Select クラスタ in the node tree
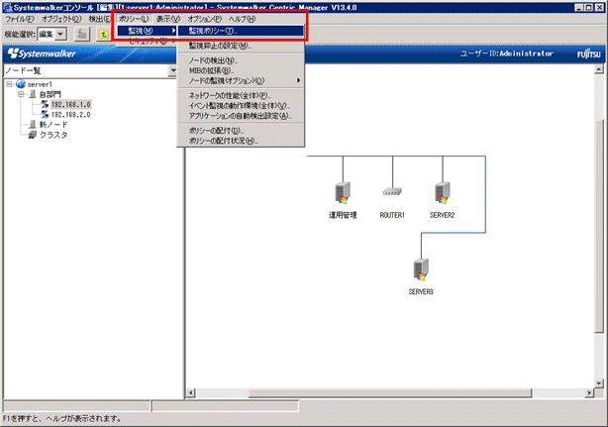Screen dimensions: 608x427 (53, 135)
